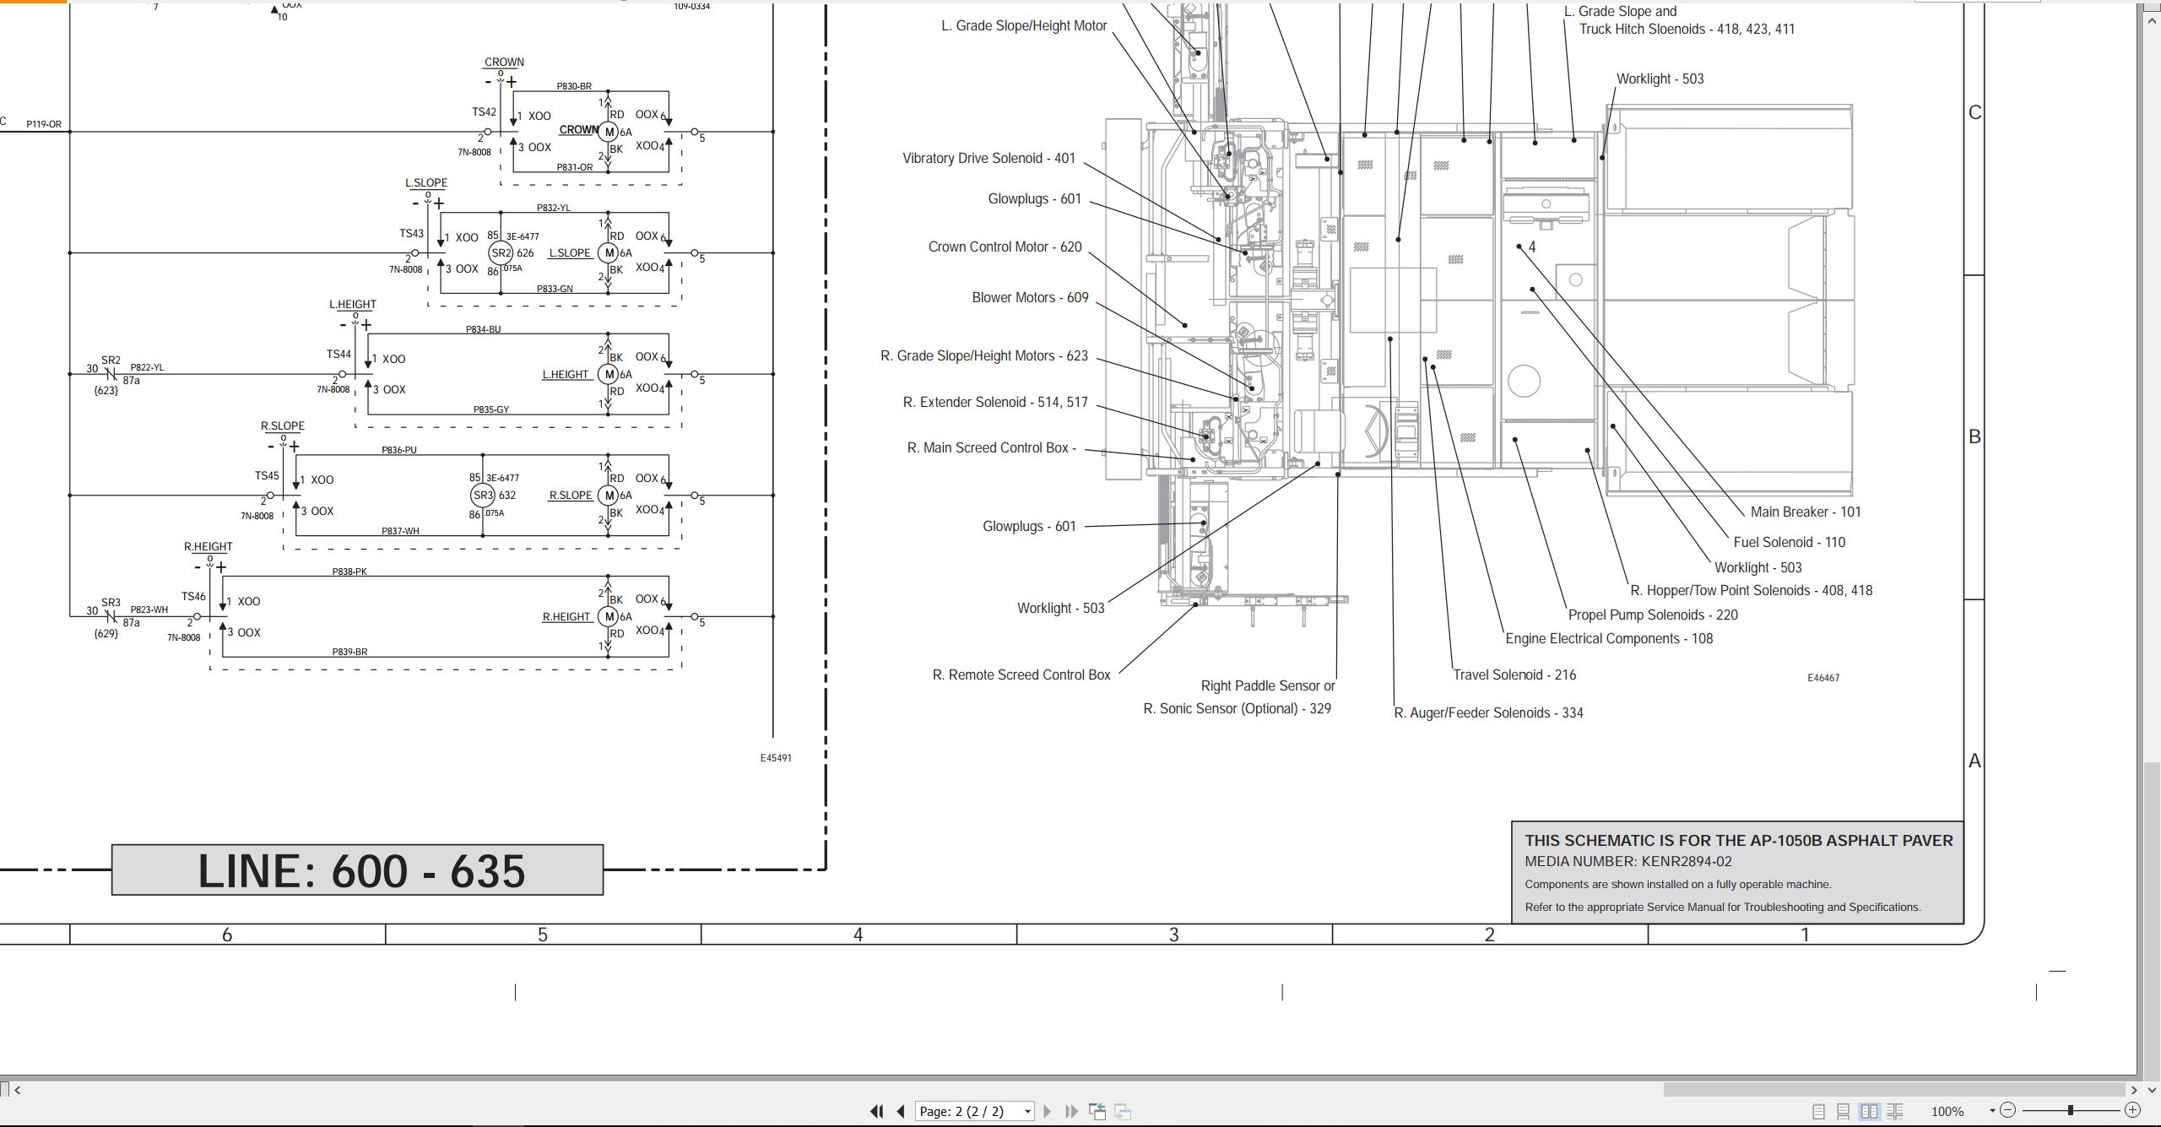Open the page number dropdown

(x=1027, y=1112)
